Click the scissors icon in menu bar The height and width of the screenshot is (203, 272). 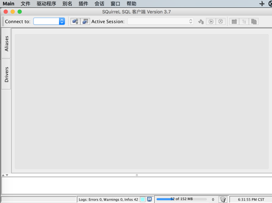coord(262,4)
